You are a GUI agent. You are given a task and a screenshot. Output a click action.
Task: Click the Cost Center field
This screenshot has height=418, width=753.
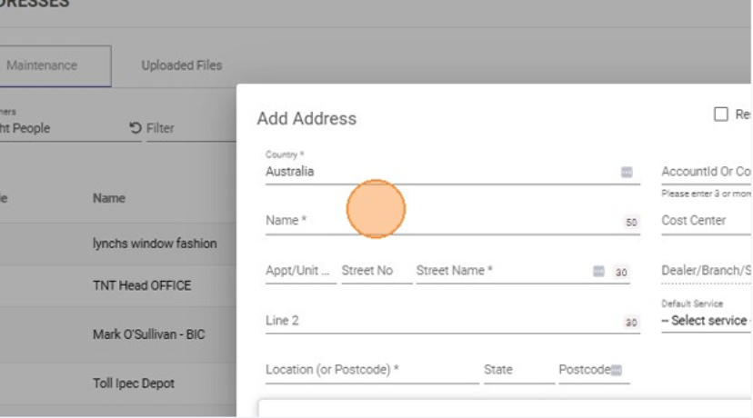[x=705, y=221]
